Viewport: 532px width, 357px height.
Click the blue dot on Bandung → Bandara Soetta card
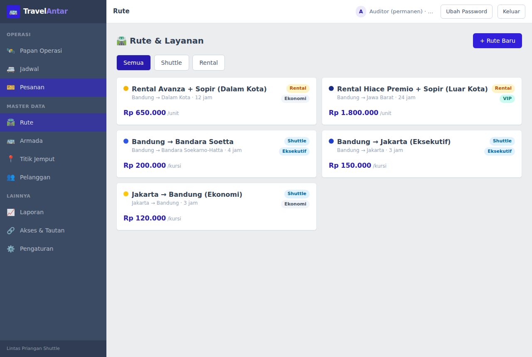[x=126, y=141]
